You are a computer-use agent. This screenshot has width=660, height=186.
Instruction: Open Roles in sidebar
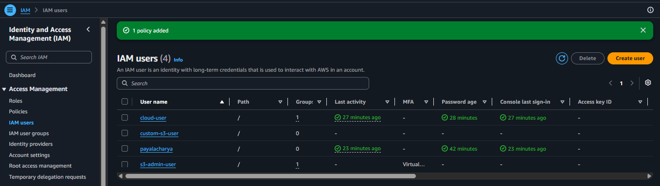click(16, 101)
